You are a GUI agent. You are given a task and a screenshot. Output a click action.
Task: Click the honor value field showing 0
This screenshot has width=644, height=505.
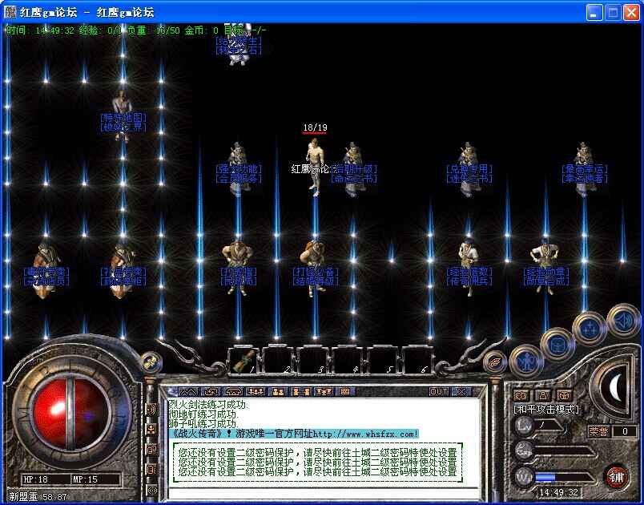pos(625,431)
